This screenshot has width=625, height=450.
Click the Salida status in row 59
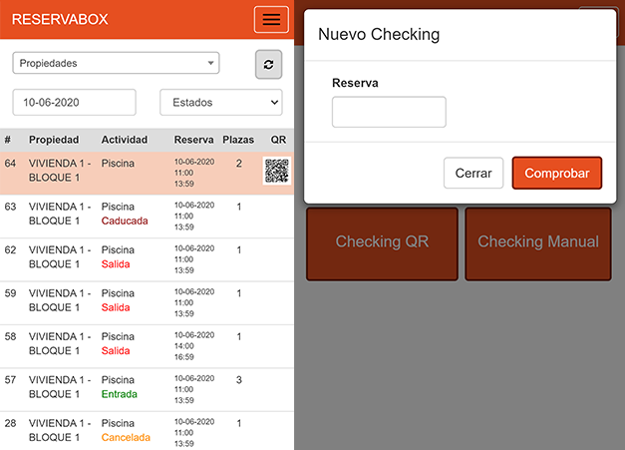tap(116, 307)
